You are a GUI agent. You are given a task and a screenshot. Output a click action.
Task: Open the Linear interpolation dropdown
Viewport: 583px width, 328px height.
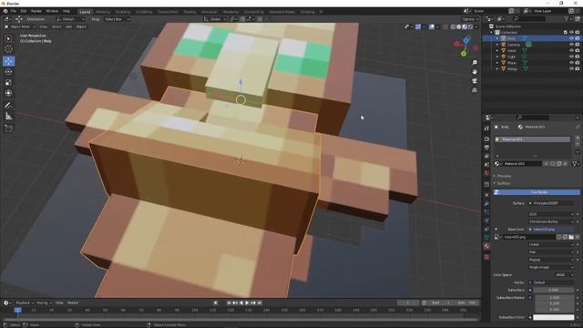coord(551,245)
